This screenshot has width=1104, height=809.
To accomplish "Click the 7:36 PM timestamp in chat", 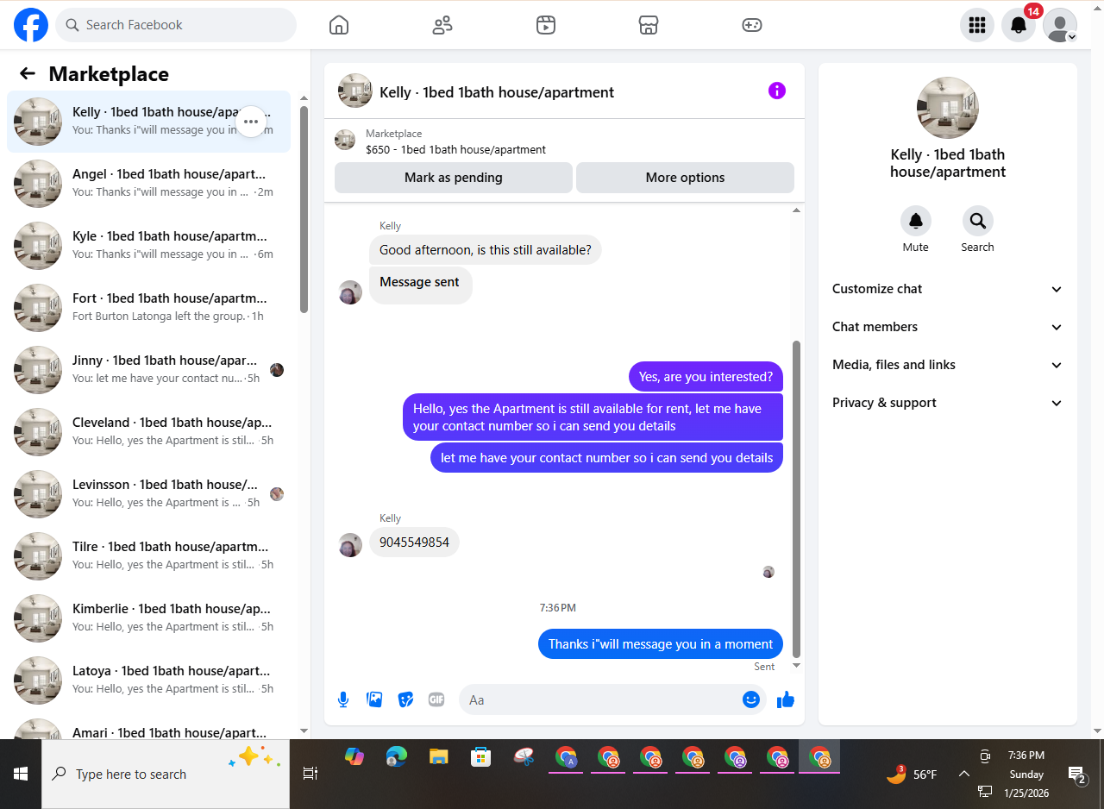I will click(x=558, y=608).
